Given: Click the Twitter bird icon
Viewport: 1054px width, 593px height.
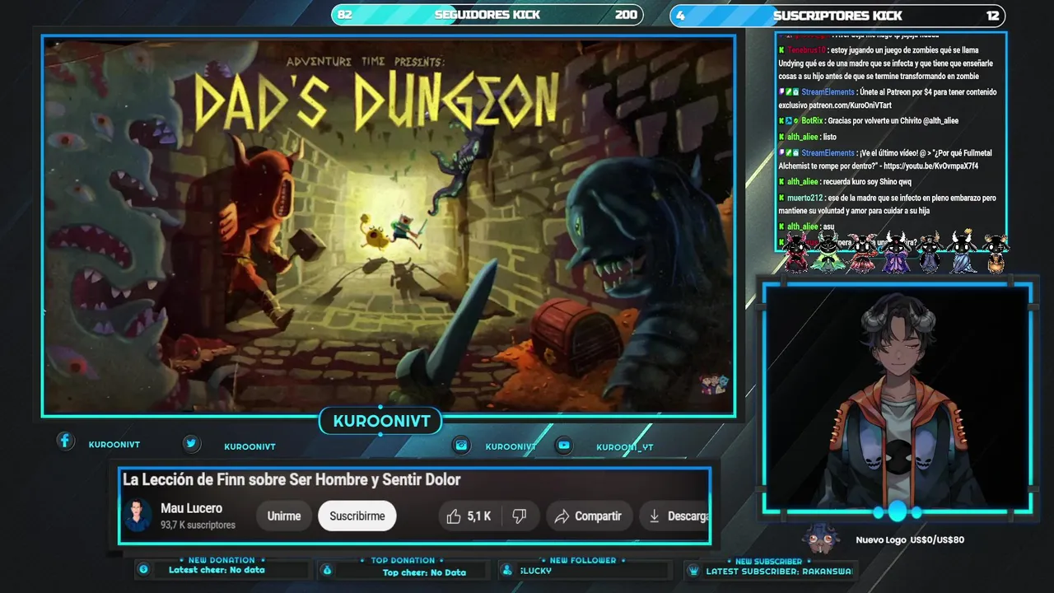Looking at the screenshot, I should (x=191, y=444).
